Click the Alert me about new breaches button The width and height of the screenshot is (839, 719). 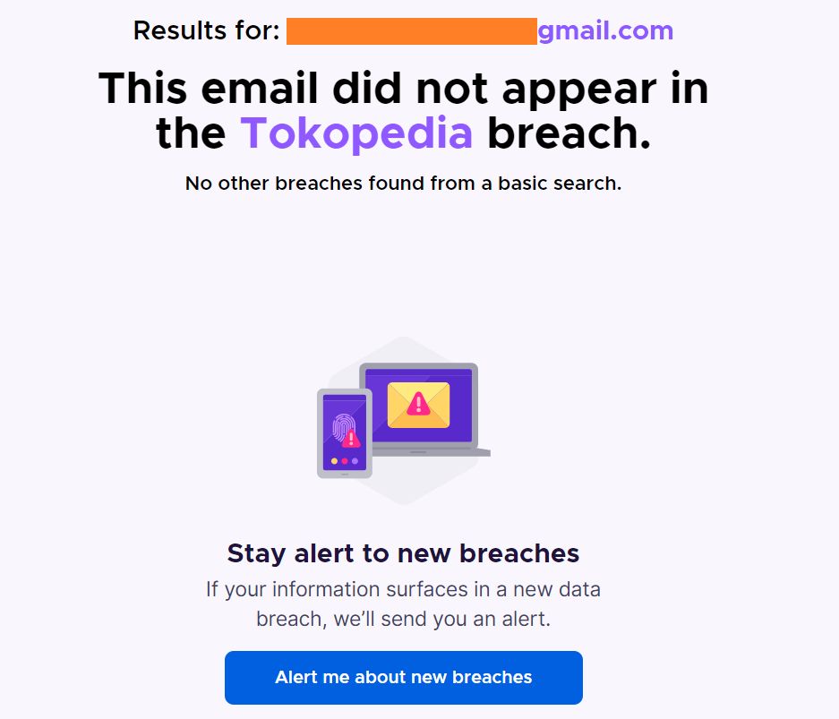click(x=404, y=677)
